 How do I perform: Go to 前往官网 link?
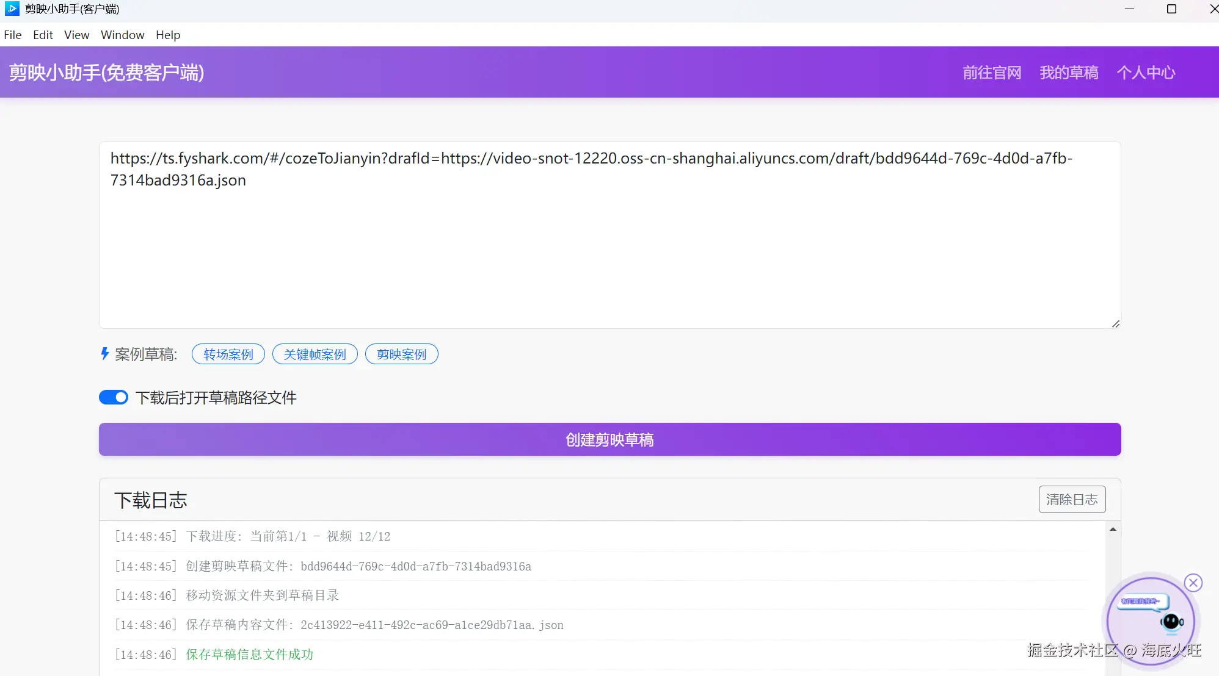coord(992,73)
